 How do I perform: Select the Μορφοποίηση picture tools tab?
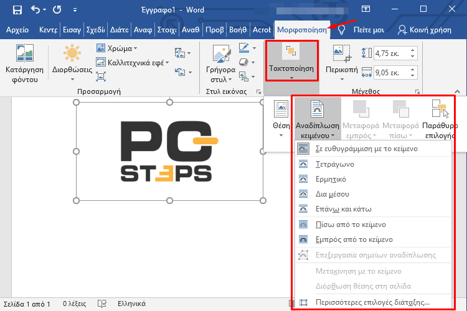pyautogui.click(x=302, y=30)
